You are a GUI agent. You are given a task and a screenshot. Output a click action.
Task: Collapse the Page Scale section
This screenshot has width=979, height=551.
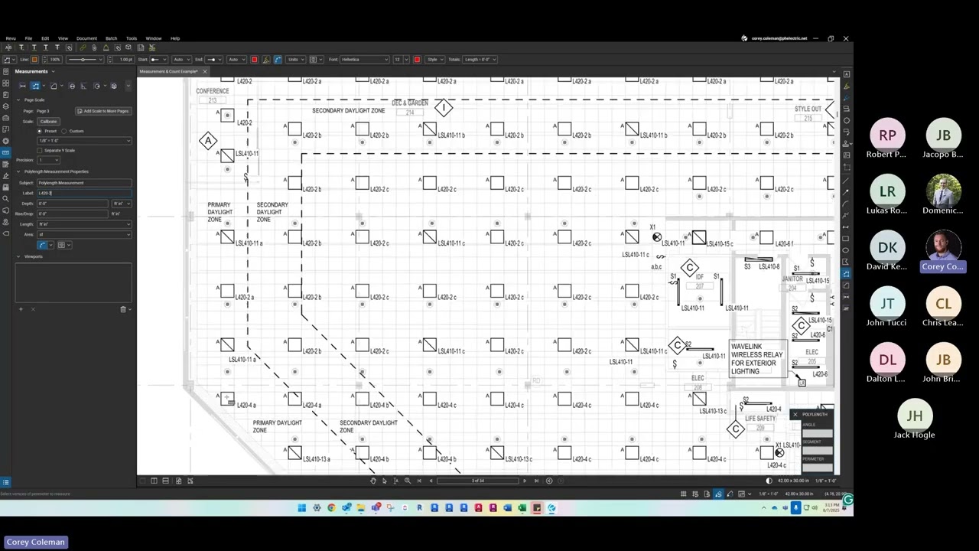click(18, 99)
